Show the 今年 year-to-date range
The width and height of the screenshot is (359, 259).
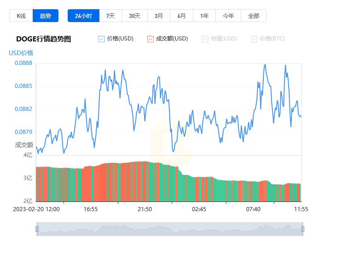(228, 16)
